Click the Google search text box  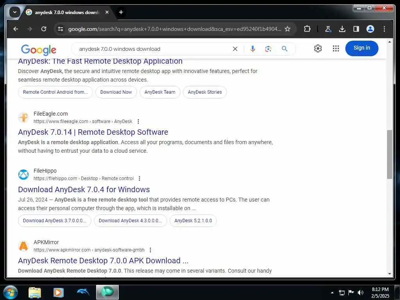coord(153,49)
